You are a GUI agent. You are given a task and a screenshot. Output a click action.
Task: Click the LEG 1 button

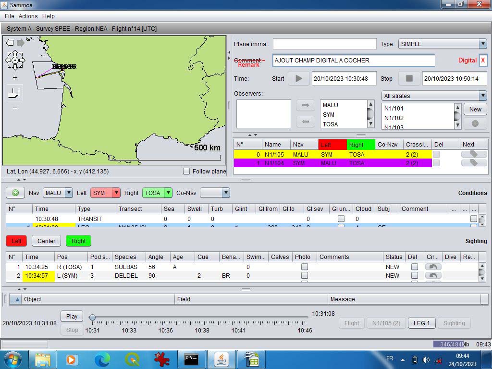pyautogui.click(x=421, y=323)
